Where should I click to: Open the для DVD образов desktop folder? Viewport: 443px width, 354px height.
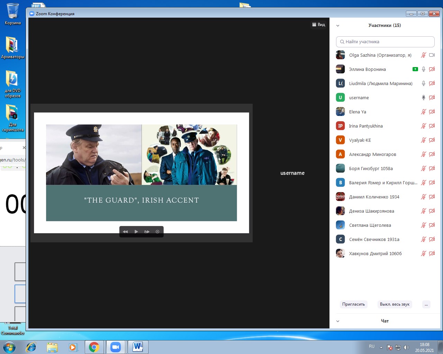[13, 84]
